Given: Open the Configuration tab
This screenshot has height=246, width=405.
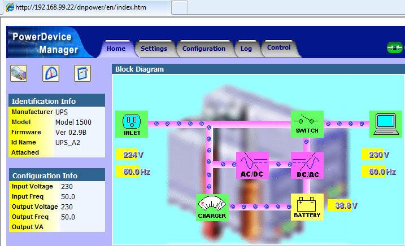Looking at the screenshot, I should tap(204, 49).
